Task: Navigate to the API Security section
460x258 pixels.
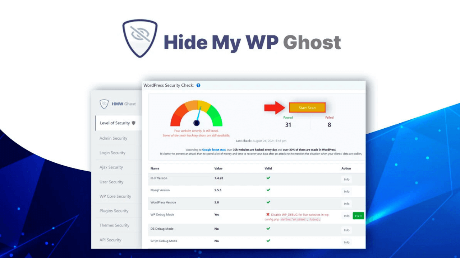Action: pos(110,240)
